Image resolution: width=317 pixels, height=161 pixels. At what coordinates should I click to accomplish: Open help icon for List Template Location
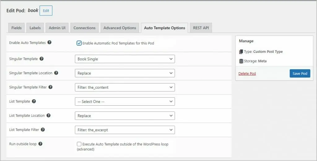[49, 115]
